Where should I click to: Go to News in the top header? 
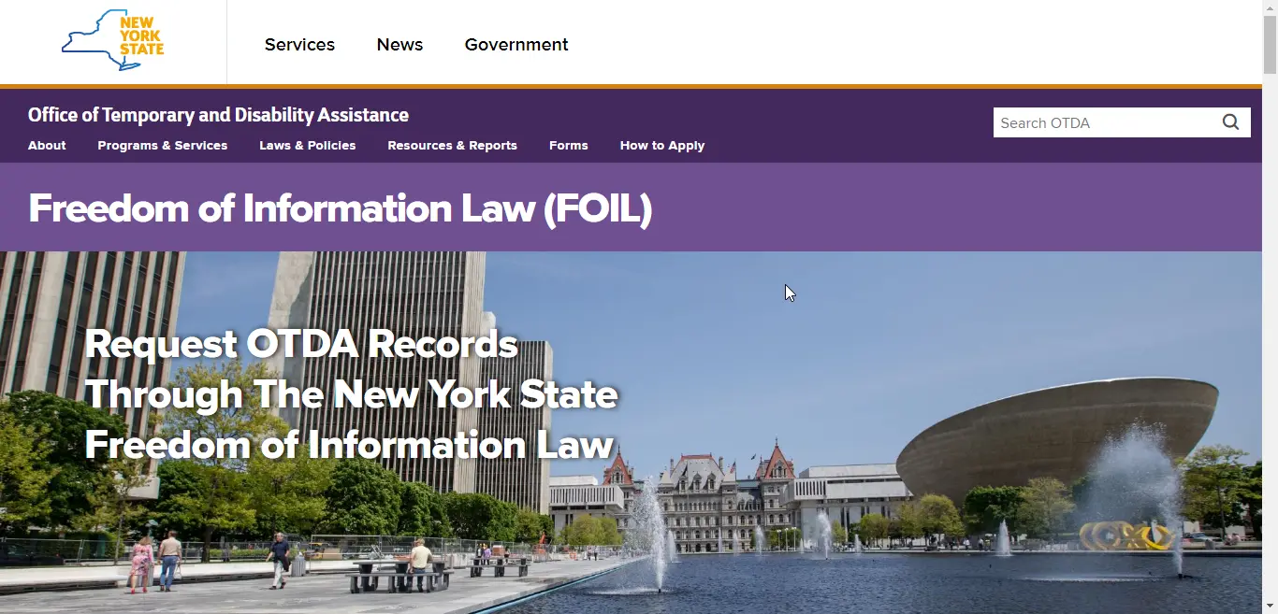[399, 45]
